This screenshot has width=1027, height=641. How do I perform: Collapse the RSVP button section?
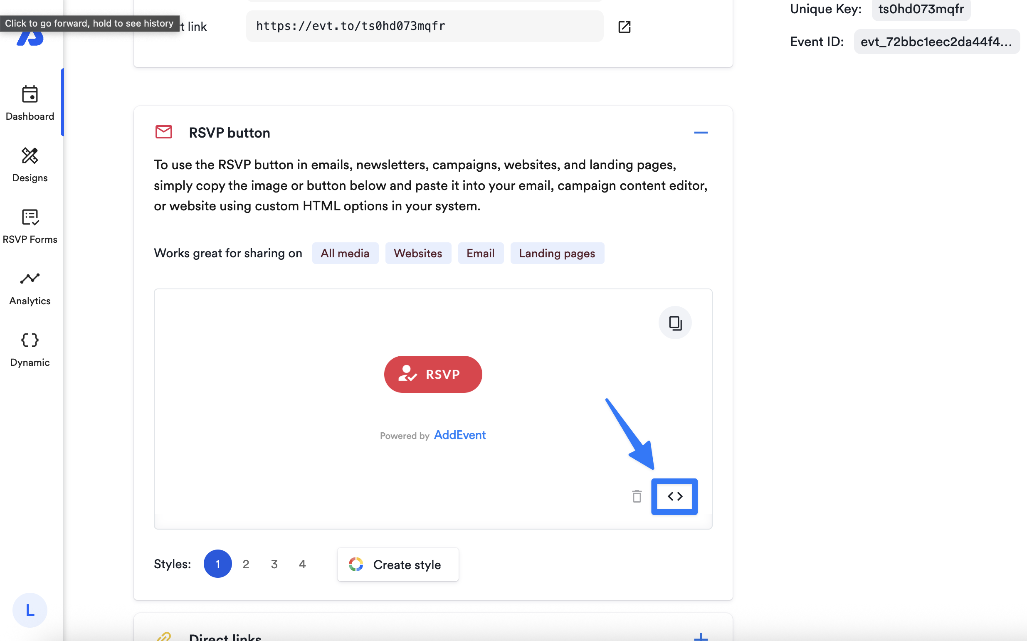tap(701, 133)
